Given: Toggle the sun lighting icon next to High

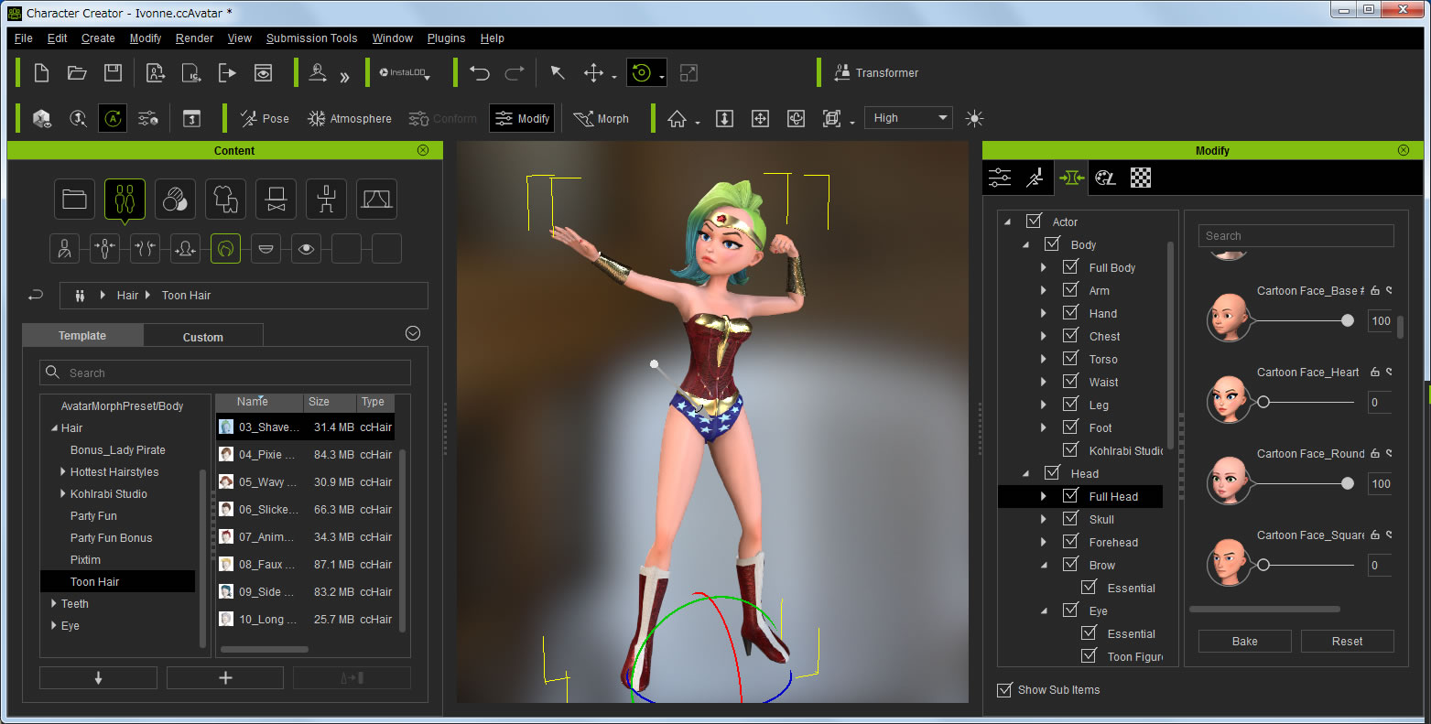Looking at the screenshot, I should pos(974,118).
